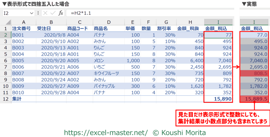
Task: Open the Insert Function fx icon
Action: point(61,13)
